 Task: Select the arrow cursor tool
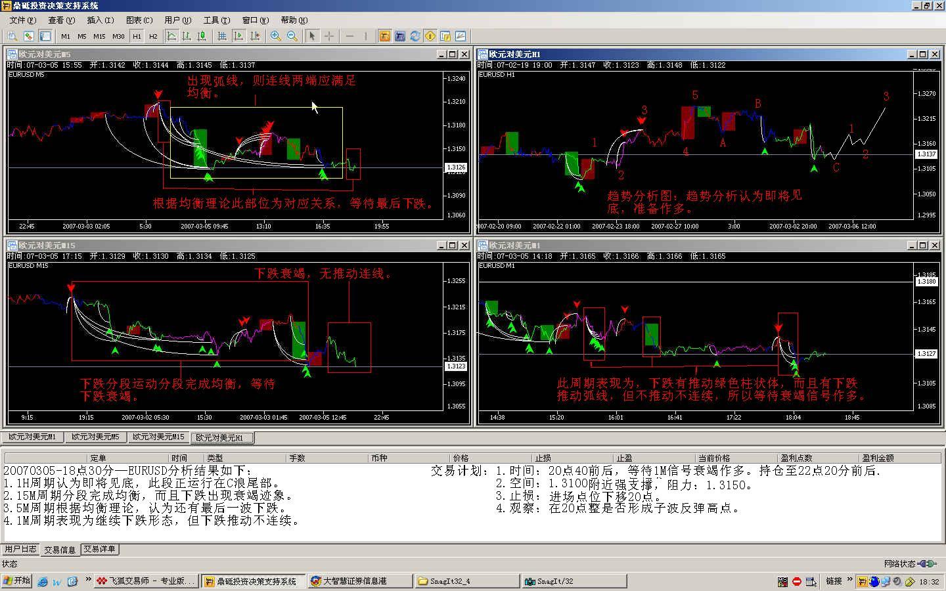click(x=312, y=36)
